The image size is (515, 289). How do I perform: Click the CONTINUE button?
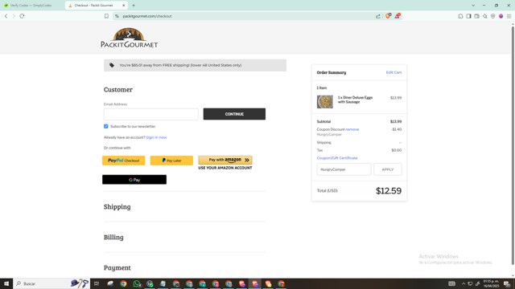point(234,114)
